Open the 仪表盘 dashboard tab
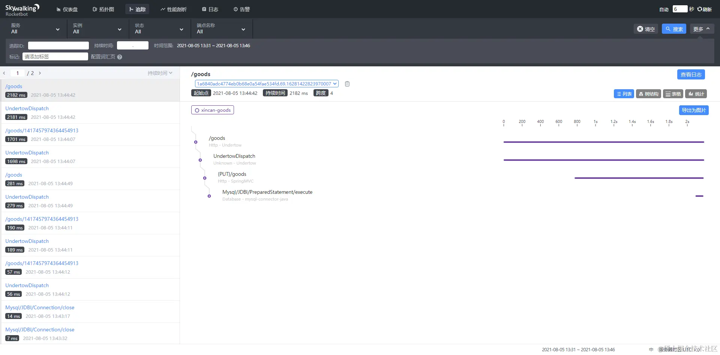The width and height of the screenshot is (720, 355). pos(67,9)
